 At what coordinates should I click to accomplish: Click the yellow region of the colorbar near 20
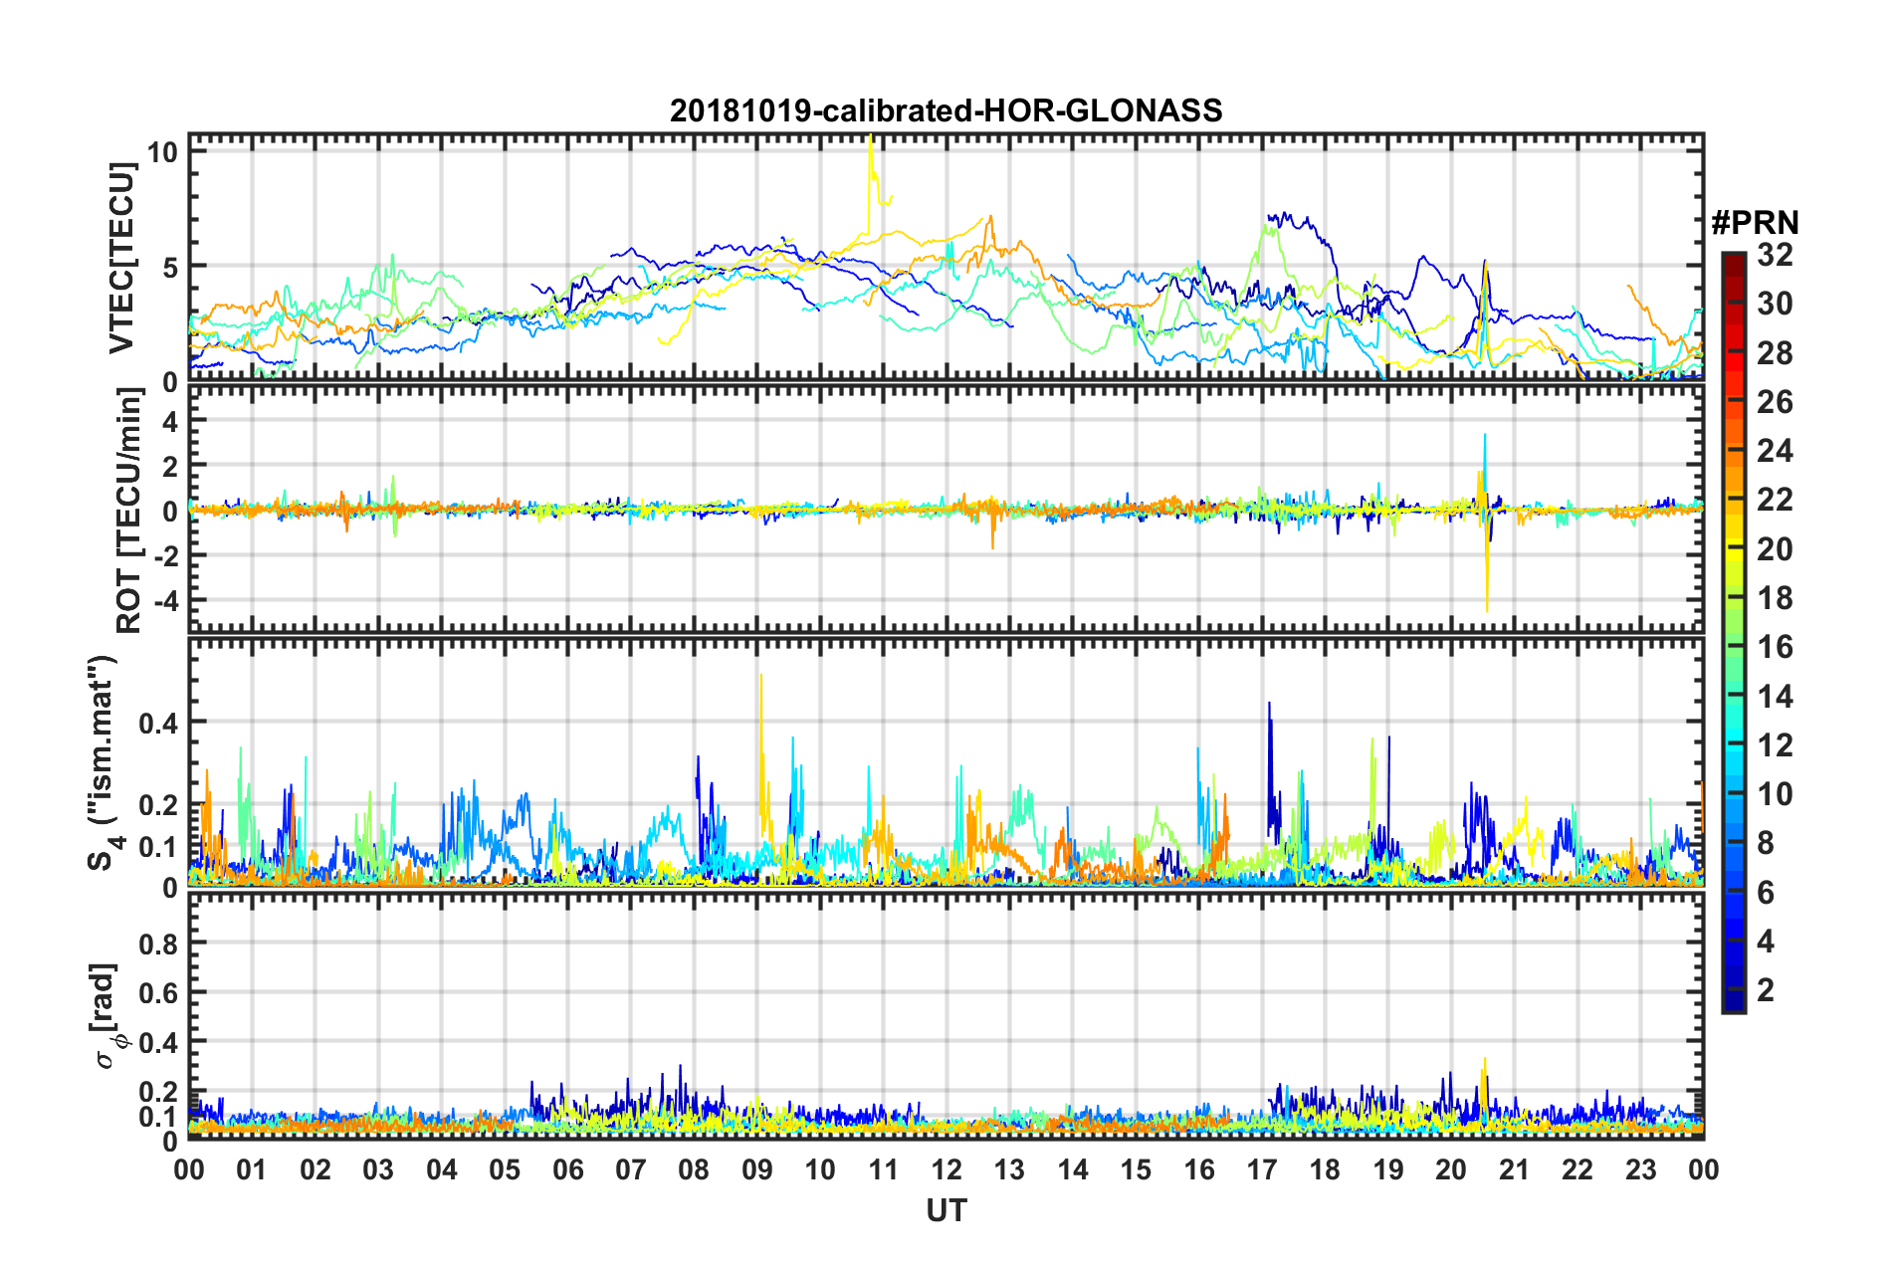1733,549
